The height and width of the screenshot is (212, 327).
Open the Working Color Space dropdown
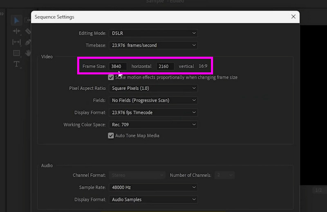coord(153,125)
